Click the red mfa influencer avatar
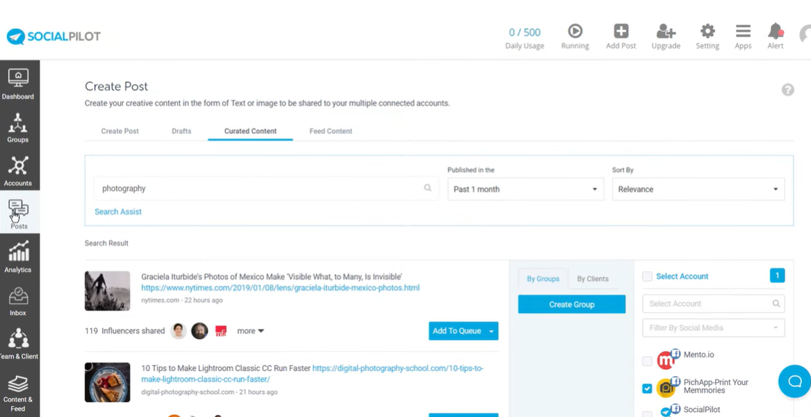Image resolution: width=811 pixels, height=417 pixels. coord(221,332)
